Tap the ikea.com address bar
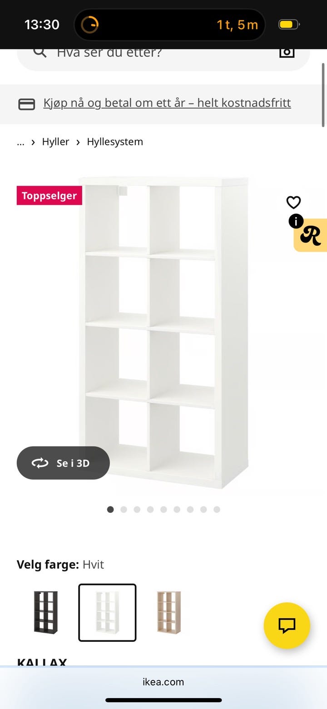The image size is (327, 709). [x=163, y=682]
